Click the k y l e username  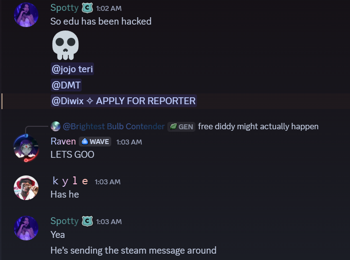pyautogui.click(x=70, y=181)
